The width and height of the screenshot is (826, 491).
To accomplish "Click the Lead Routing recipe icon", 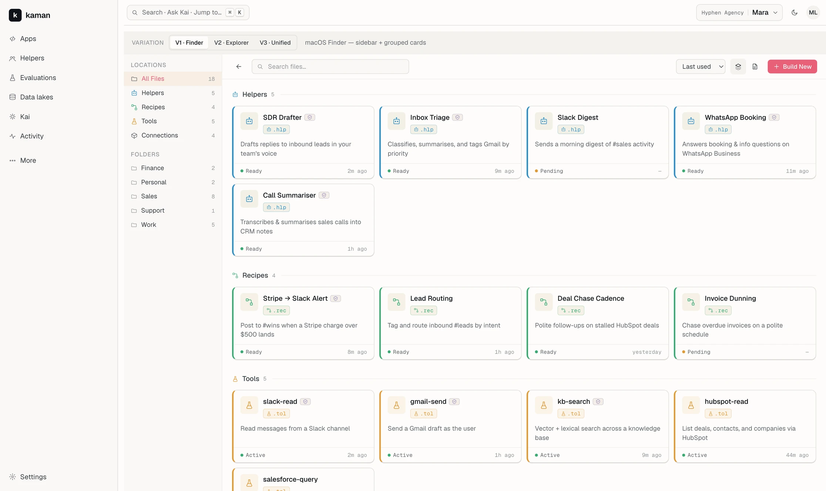I will coord(396,302).
